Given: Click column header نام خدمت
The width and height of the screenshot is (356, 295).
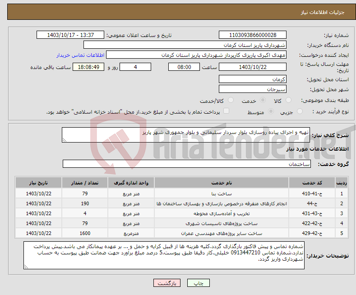Looking at the screenshot, I should pos(222,183).
